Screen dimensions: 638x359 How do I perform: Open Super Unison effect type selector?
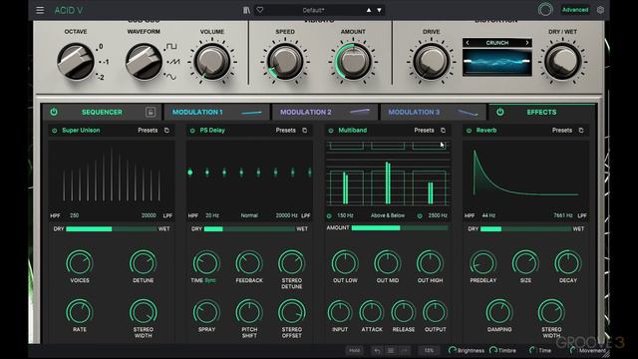[x=81, y=131]
